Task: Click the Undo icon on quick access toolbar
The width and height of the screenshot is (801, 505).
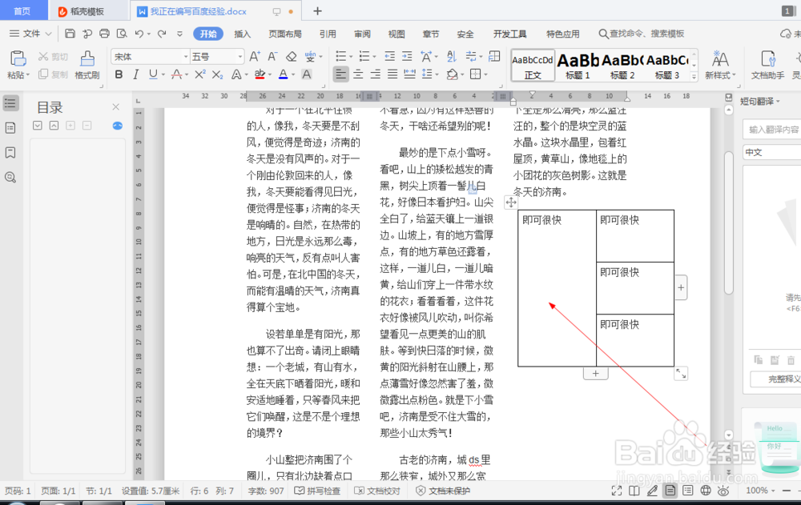Action: (x=139, y=33)
